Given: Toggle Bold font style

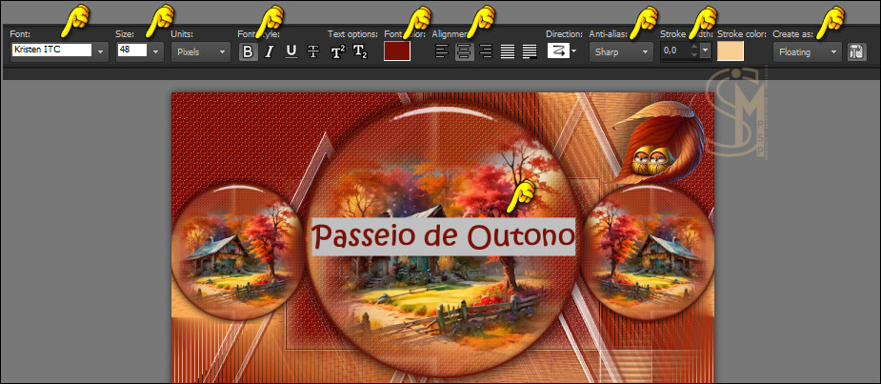Looking at the screenshot, I should point(248,51).
